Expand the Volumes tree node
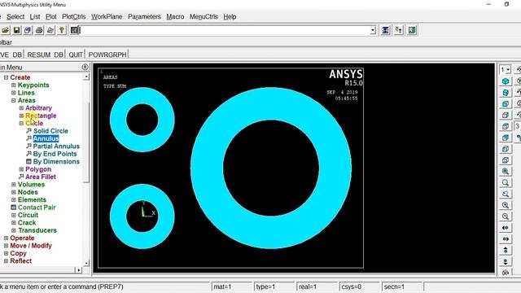 14,185
